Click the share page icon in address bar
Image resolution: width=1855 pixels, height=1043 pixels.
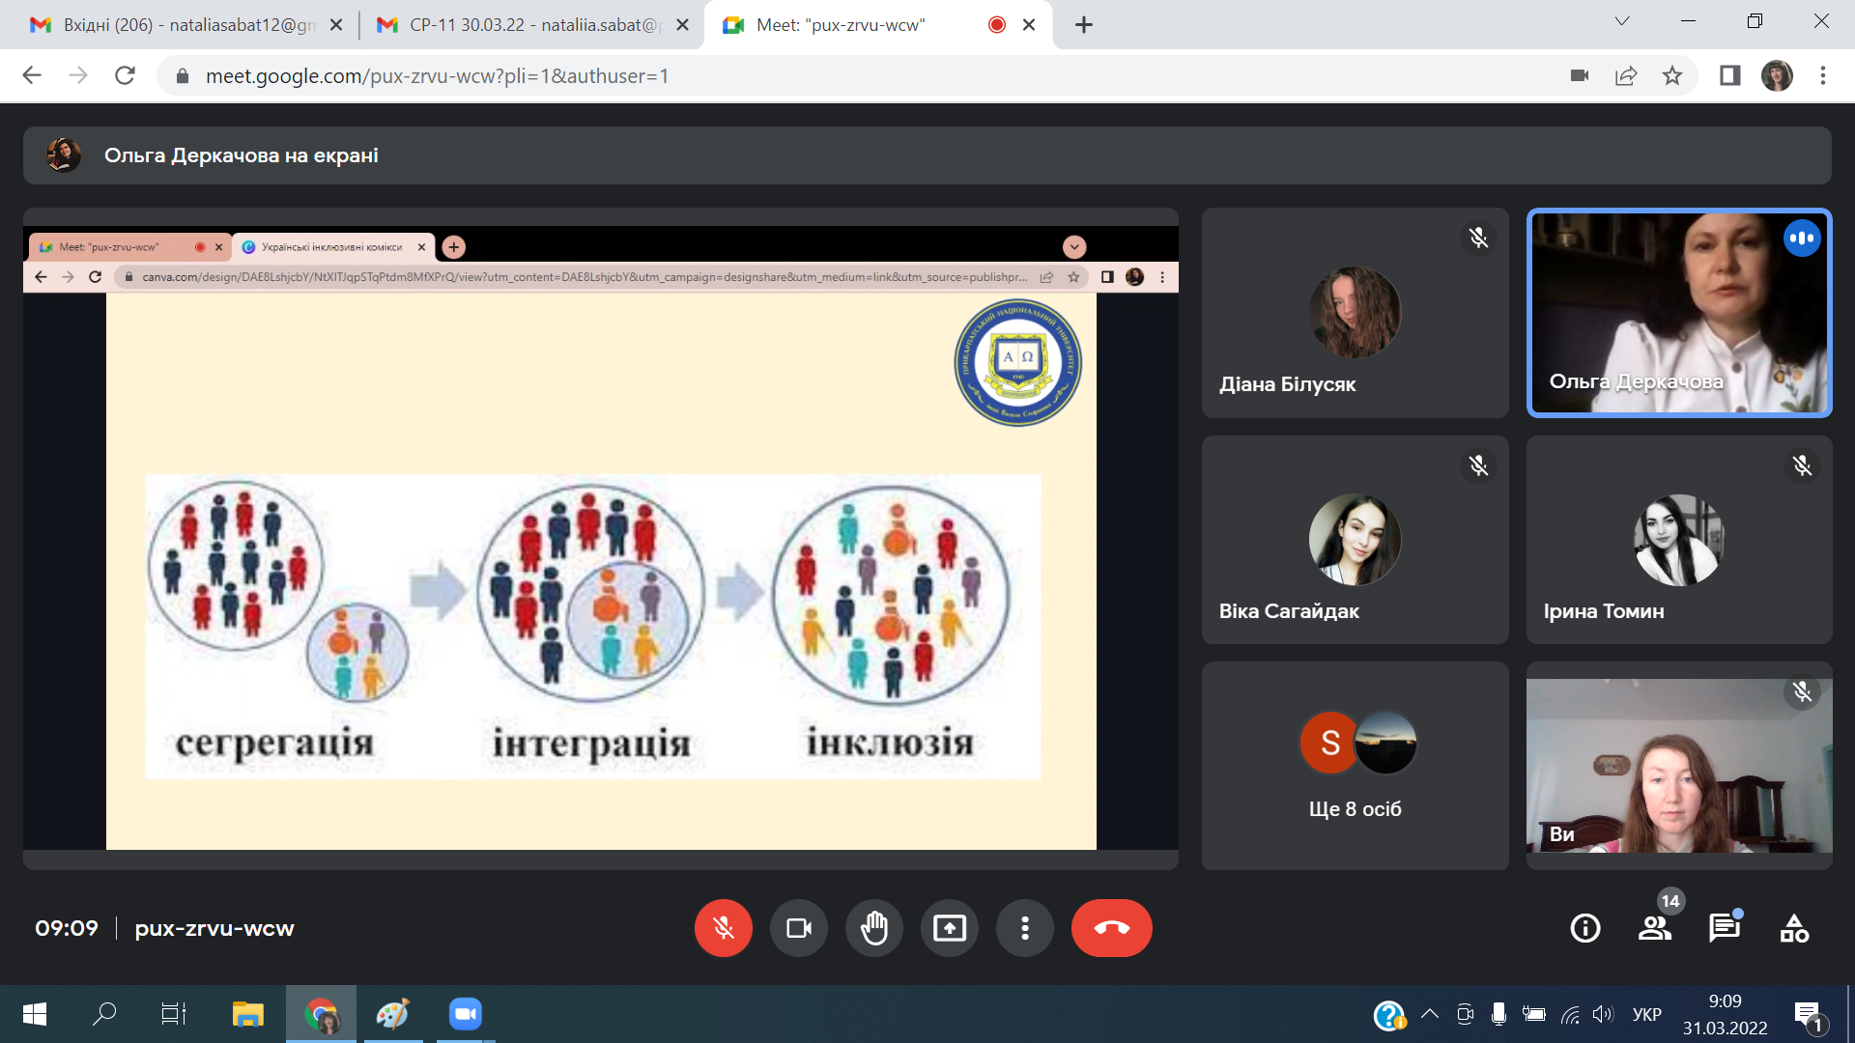point(1626,75)
